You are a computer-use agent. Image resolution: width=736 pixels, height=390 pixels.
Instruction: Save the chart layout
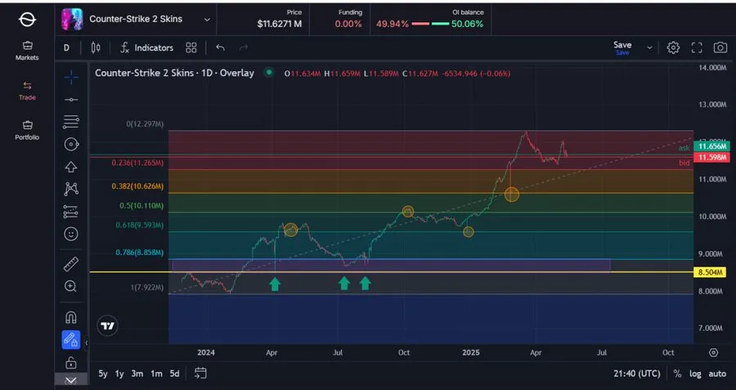(622, 47)
